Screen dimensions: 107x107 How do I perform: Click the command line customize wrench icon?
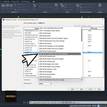(x=28, y=102)
